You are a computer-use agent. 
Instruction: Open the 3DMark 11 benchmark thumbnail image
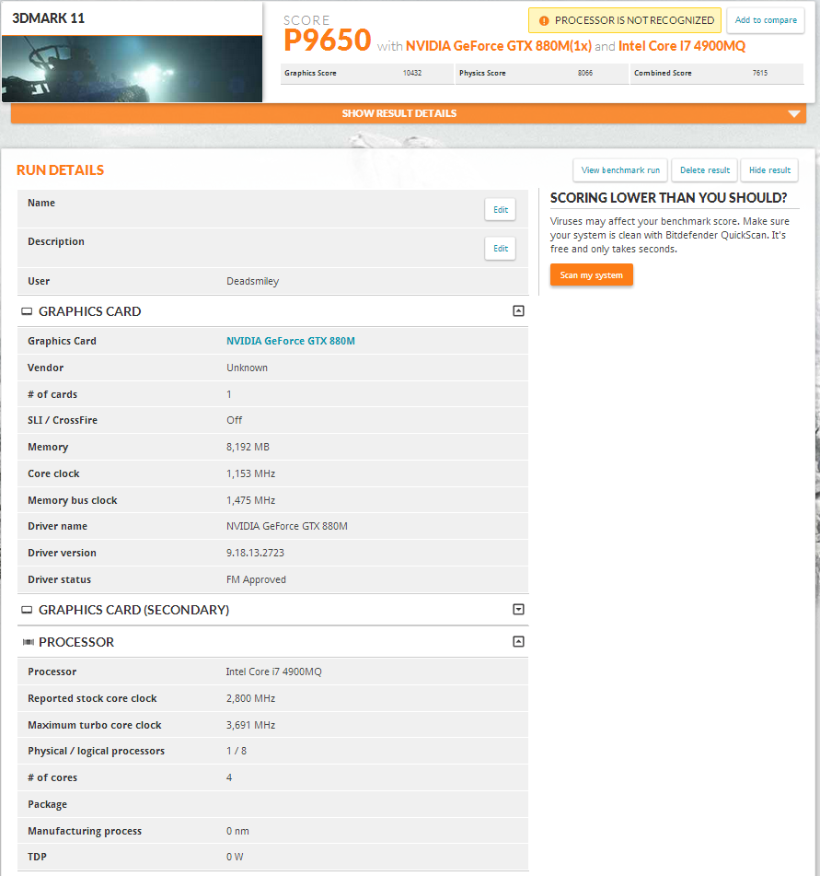[132, 69]
